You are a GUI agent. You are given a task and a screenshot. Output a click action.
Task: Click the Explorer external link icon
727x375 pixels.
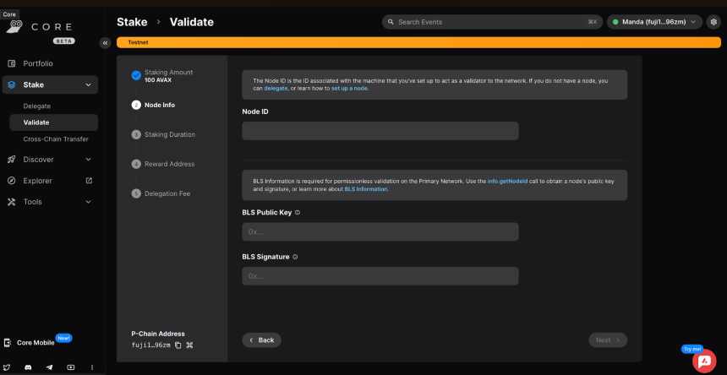coord(89,181)
